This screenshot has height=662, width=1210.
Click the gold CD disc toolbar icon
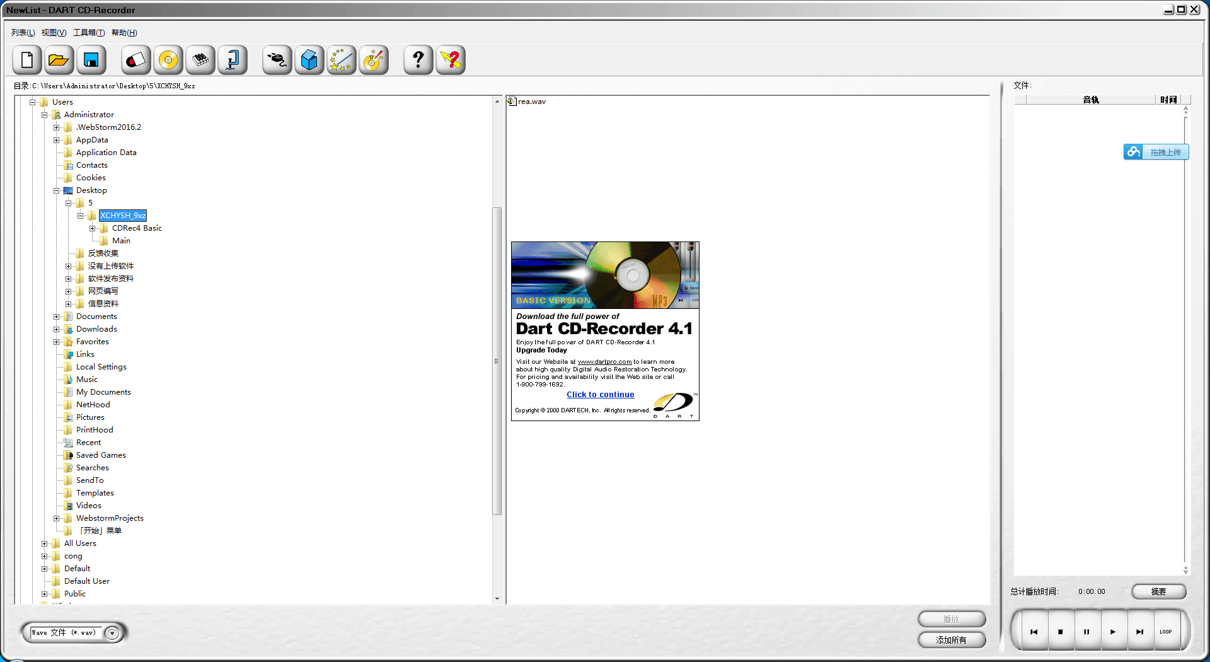pyautogui.click(x=168, y=61)
